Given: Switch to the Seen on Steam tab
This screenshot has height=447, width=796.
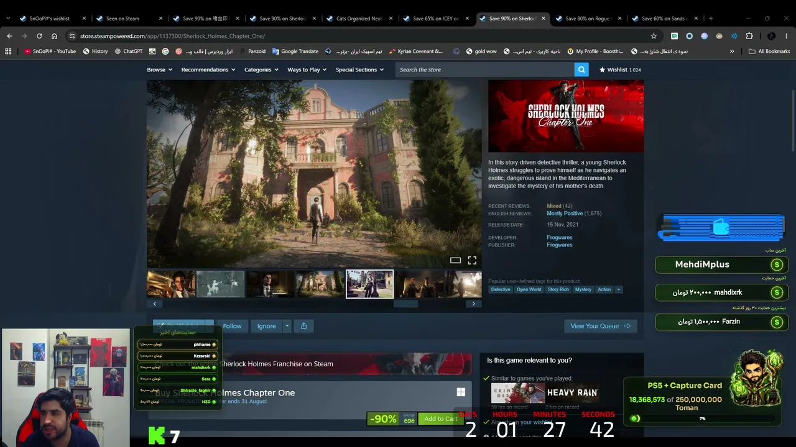Looking at the screenshot, I should (x=129, y=19).
